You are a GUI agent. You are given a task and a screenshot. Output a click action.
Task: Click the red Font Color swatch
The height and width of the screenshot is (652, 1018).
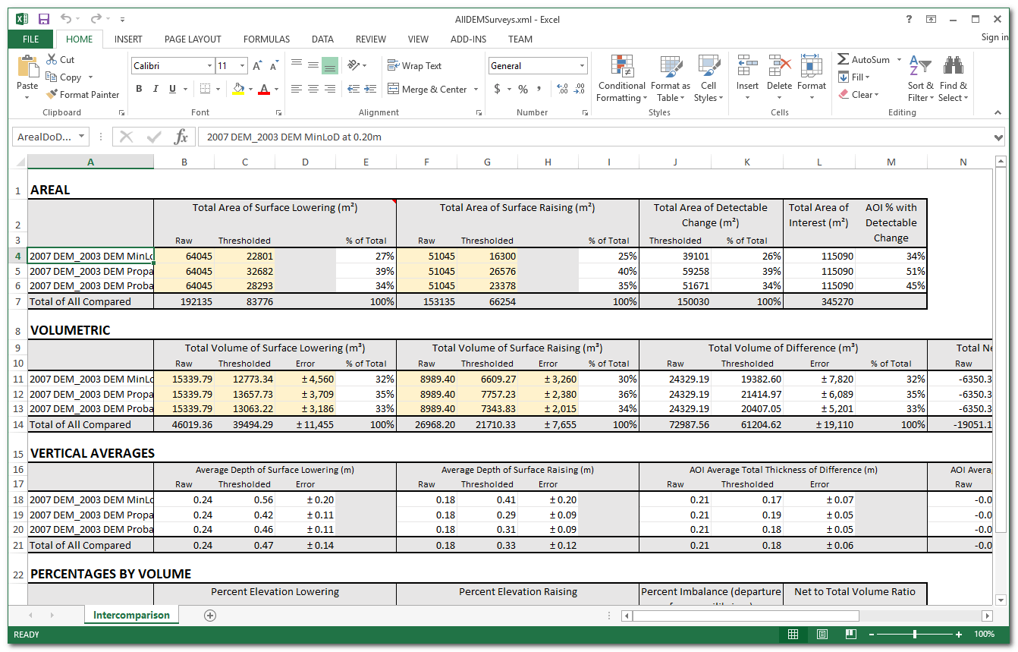(x=264, y=89)
